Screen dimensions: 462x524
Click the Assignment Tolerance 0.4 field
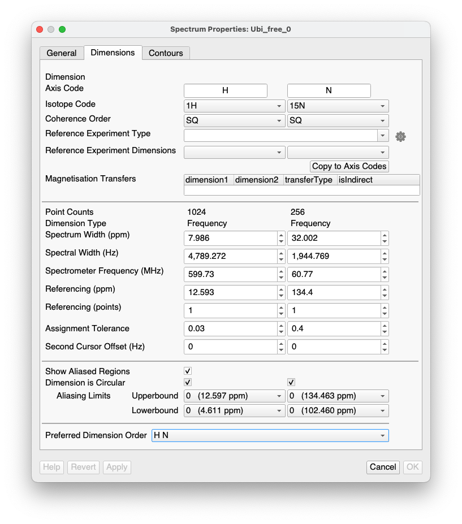point(334,328)
